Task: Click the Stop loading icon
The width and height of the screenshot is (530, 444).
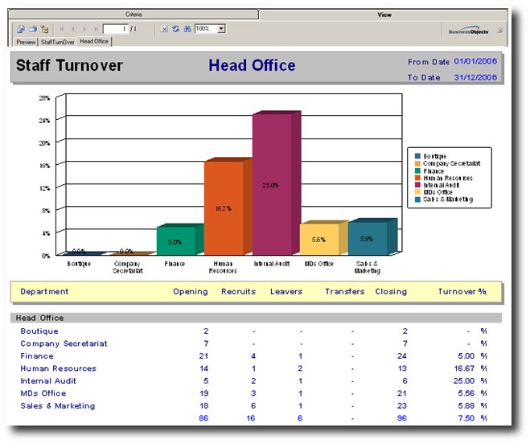Action: 164,29
